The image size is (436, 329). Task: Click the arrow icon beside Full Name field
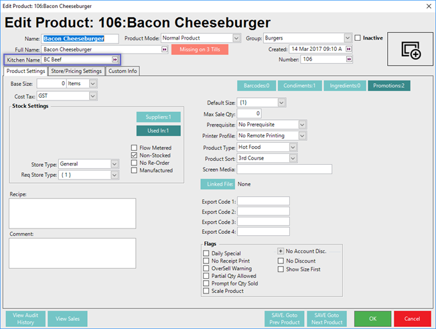pyautogui.click(x=164, y=50)
